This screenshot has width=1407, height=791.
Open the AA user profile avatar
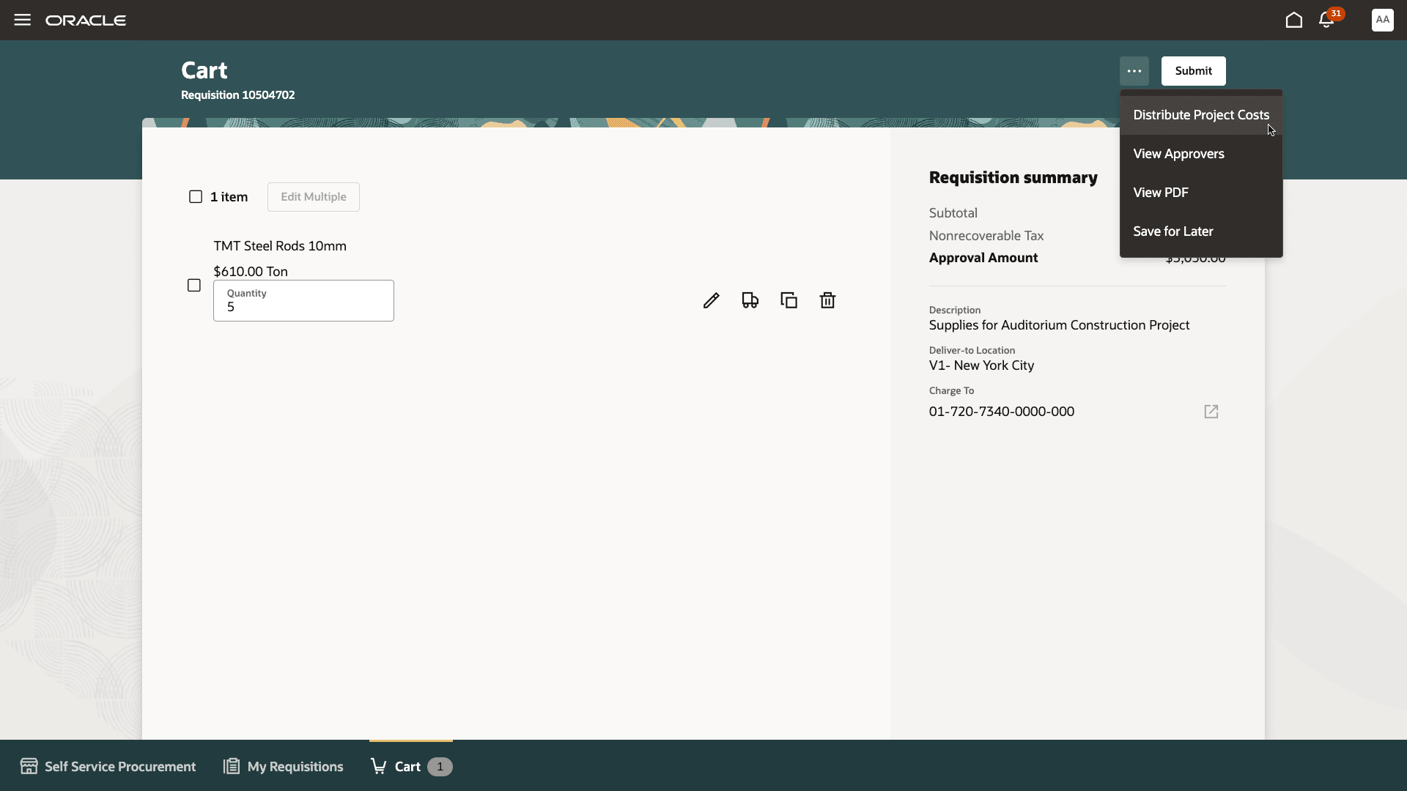(1382, 20)
